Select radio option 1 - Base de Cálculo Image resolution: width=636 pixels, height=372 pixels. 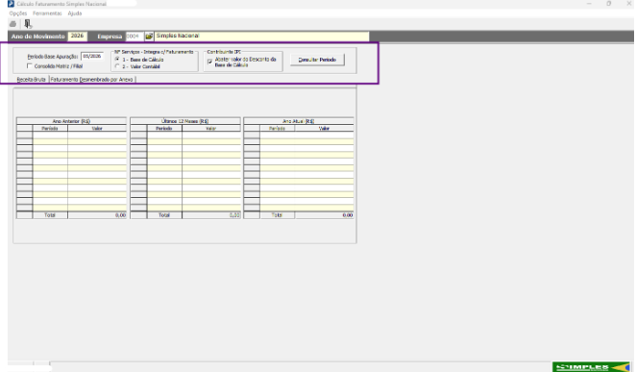117,60
